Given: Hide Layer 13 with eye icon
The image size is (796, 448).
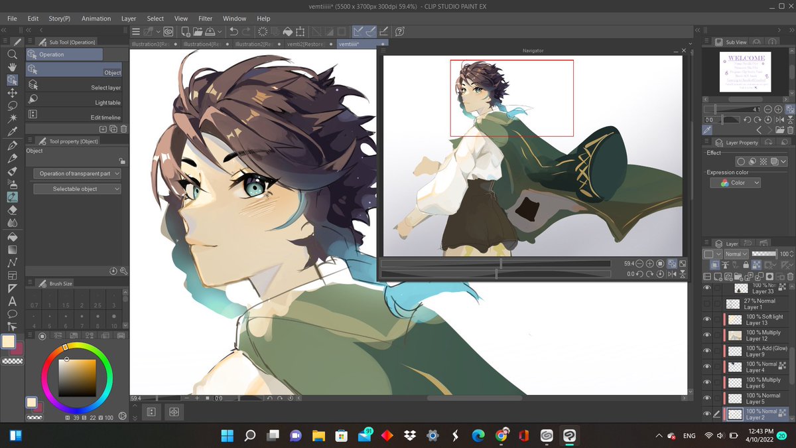Looking at the screenshot, I should click(707, 319).
